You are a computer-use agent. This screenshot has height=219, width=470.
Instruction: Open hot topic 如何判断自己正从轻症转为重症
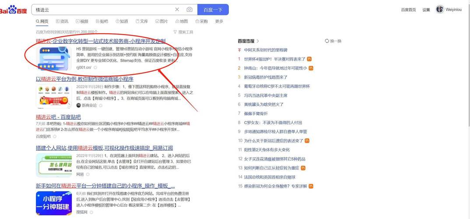click(x=272, y=168)
